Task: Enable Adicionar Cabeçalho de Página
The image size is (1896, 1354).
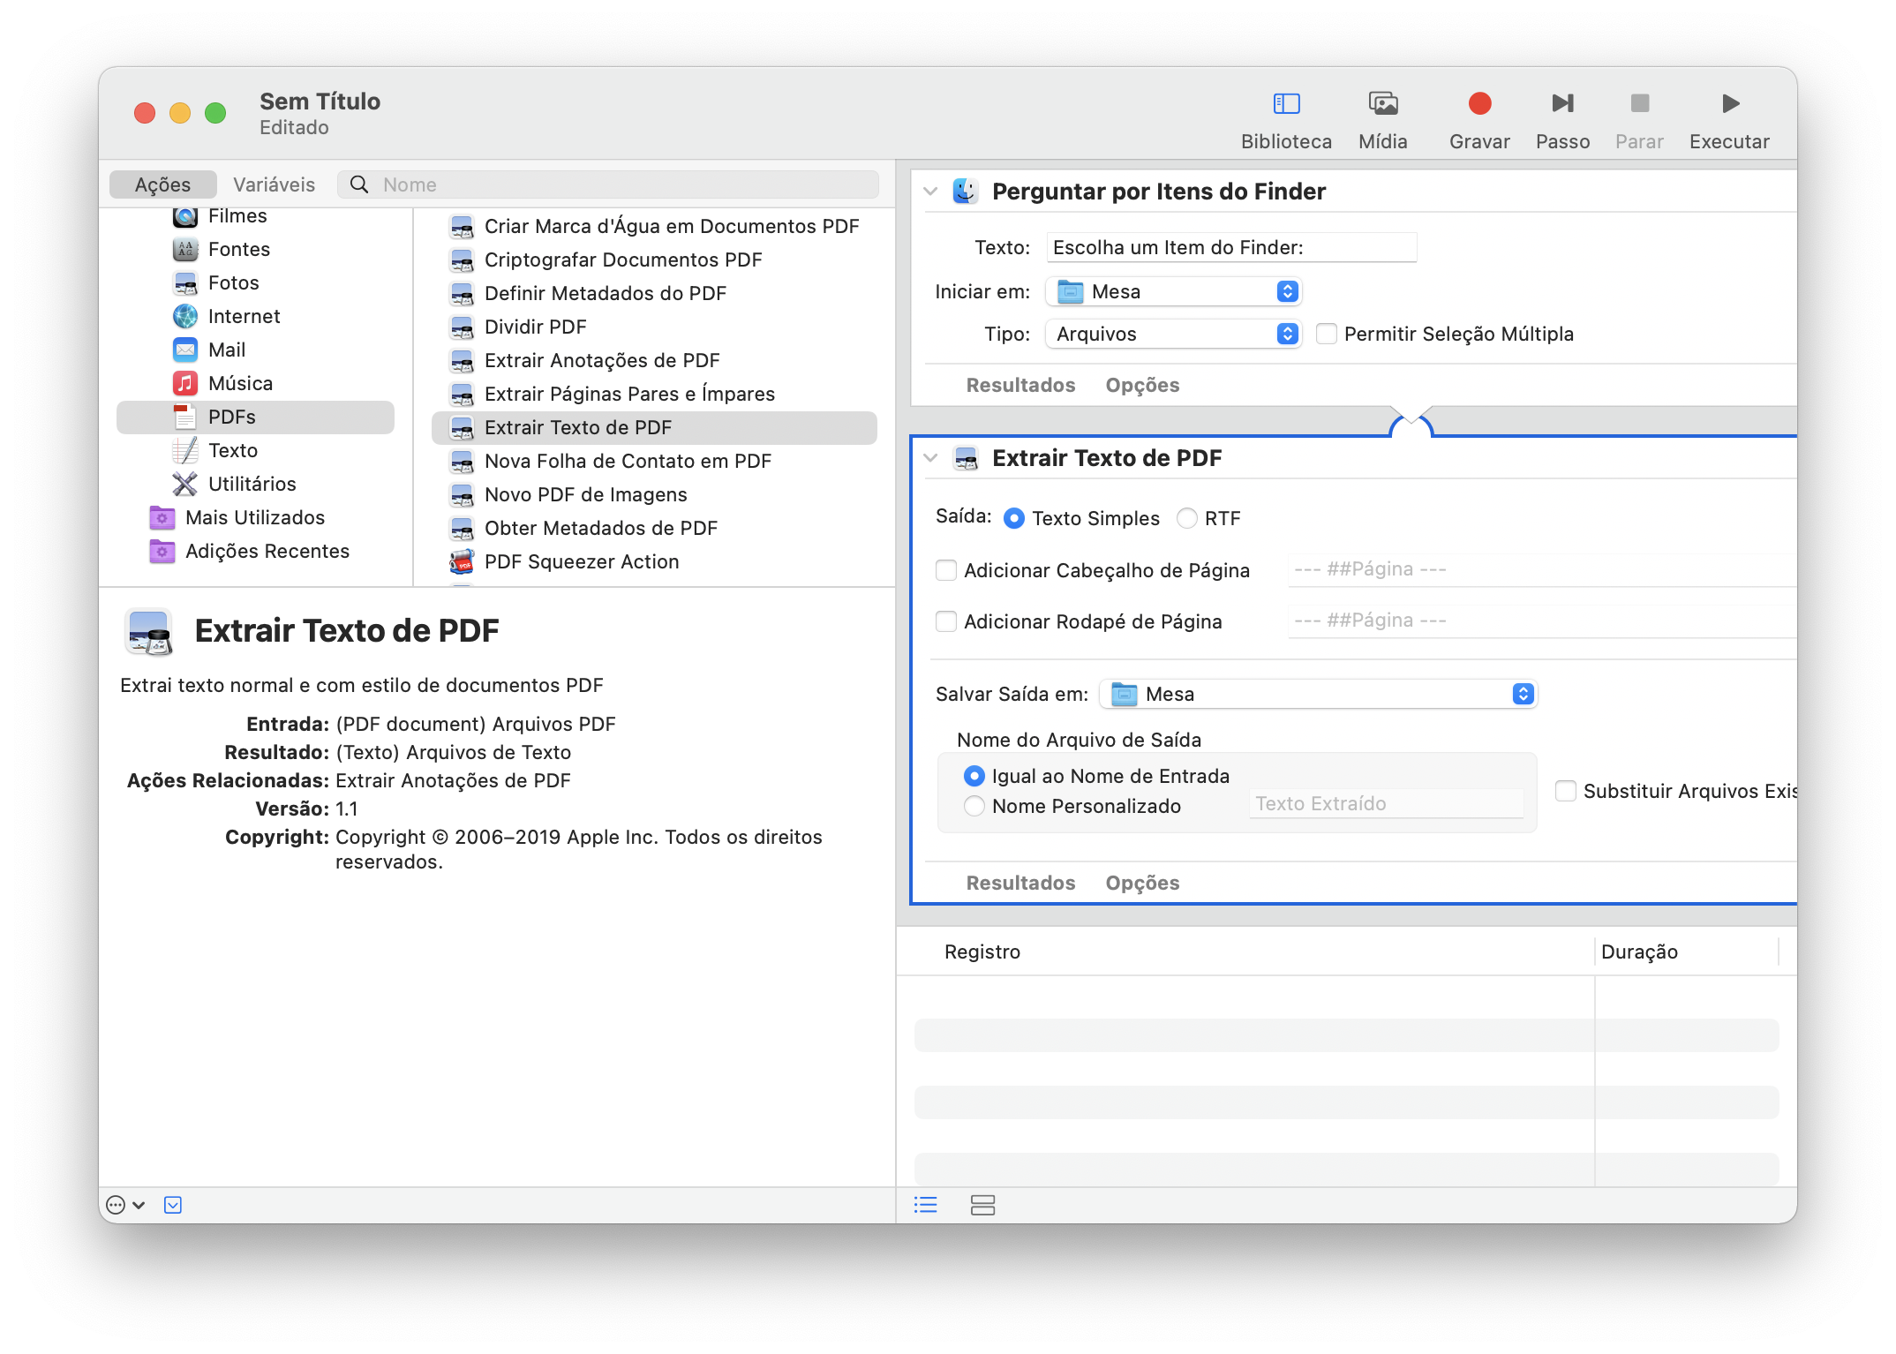Action: point(946,570)
